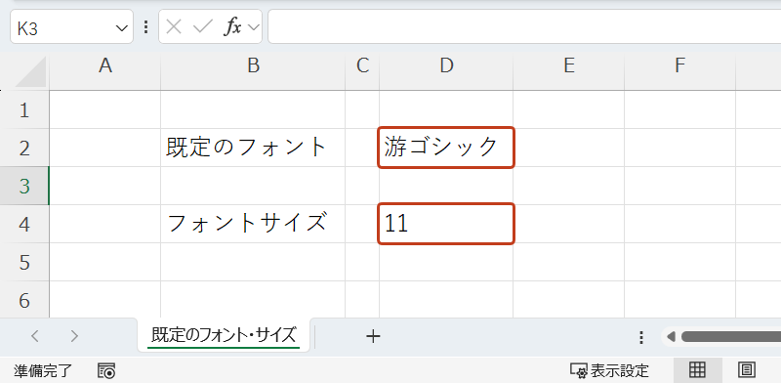
Task: Select column D header
Action: tap(446, 65)
